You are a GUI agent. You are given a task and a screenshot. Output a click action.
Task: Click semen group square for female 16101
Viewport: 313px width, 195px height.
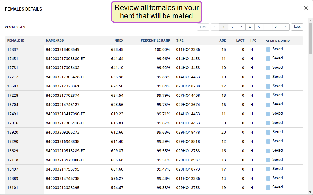tap(268, 188)
